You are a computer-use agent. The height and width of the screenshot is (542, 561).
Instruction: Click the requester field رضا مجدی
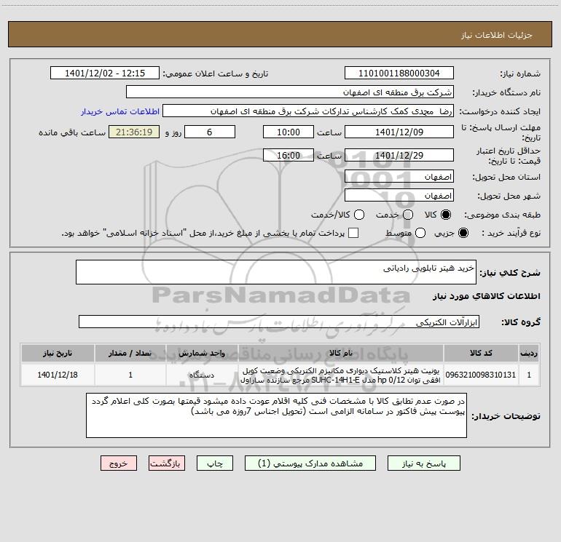point(308,111)
